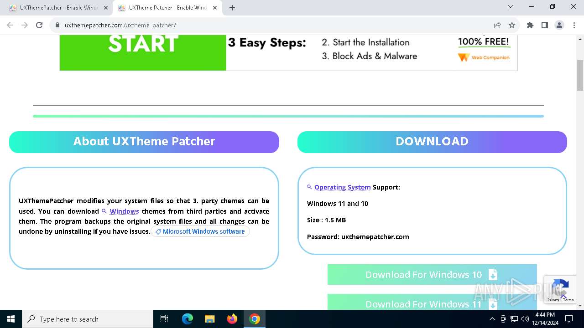The image size is (584, 328).
Task: View site information lock icon
Action: (x=57, y=25)
